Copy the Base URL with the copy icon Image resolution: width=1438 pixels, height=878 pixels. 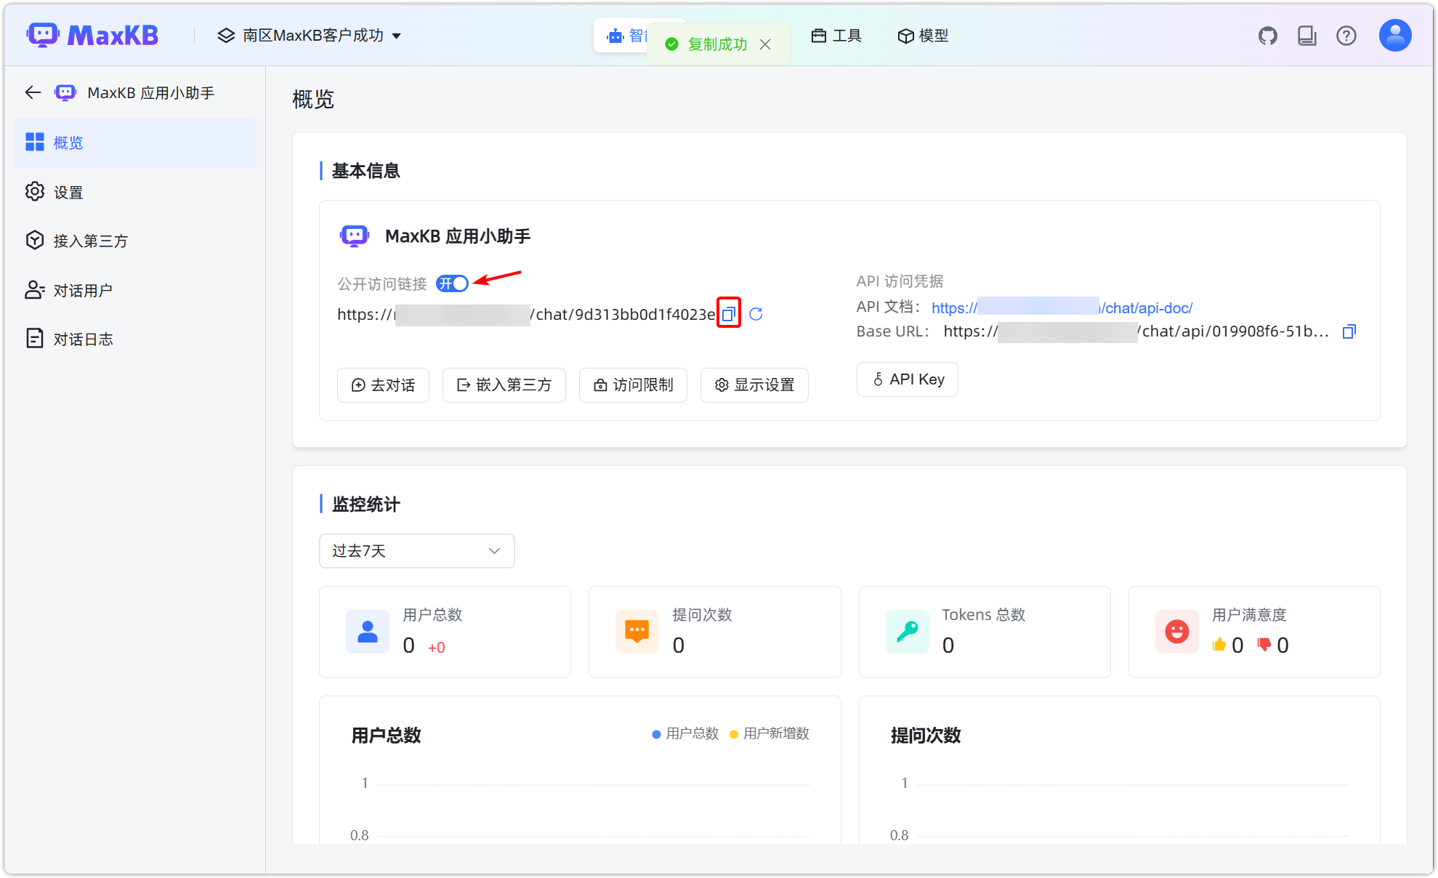click(1349, 331)
